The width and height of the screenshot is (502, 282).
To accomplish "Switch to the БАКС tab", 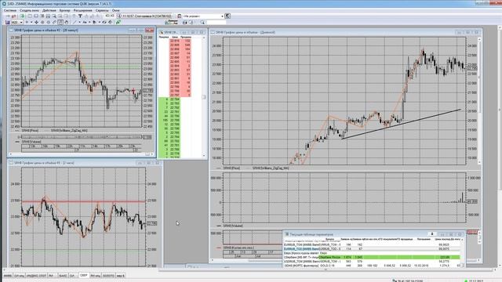I will (x=63, y=275).
